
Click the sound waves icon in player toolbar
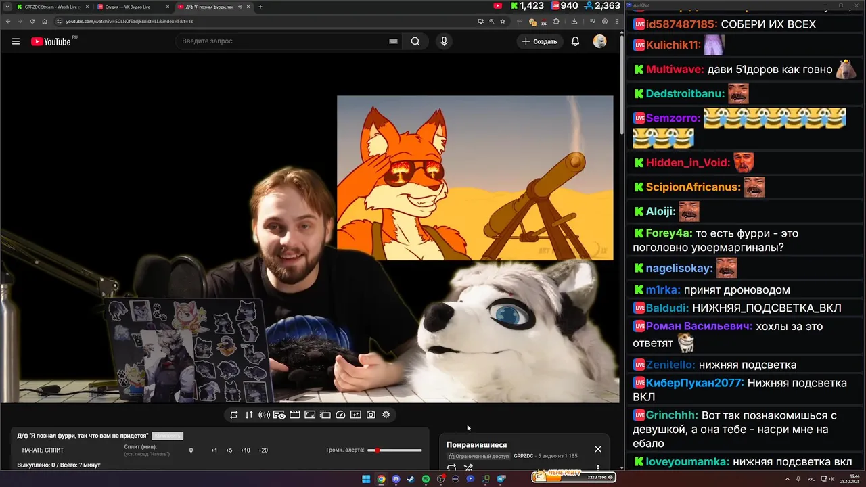264,415
